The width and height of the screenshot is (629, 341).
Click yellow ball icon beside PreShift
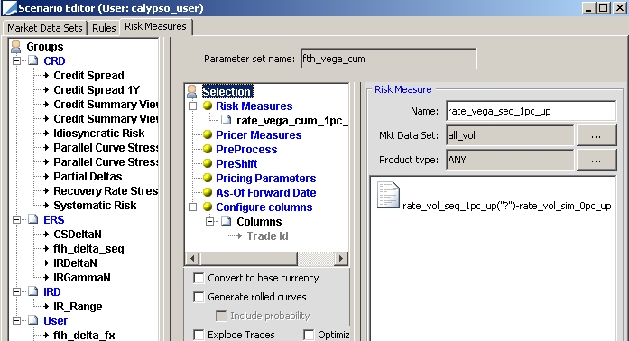pos(208,163)
